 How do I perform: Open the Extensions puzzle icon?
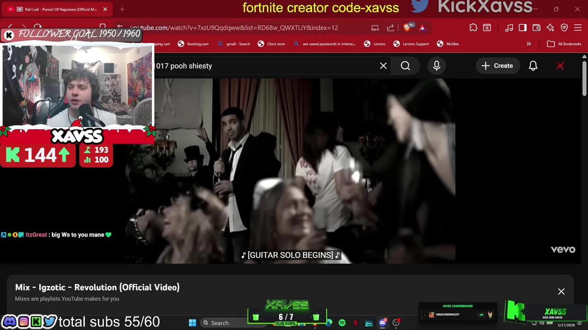click(x=473, y=27)
